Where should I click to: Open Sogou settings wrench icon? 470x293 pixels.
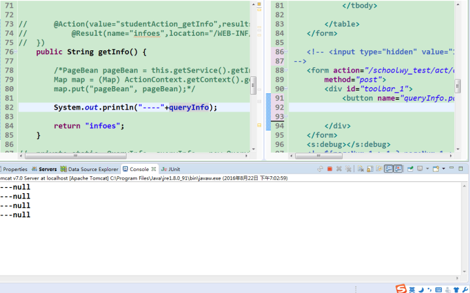tap(465, 290)
